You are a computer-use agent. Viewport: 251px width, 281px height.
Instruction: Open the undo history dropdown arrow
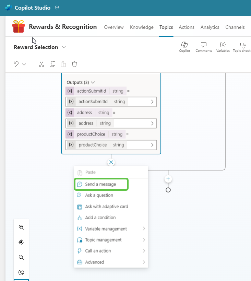(x=24, y=64)
